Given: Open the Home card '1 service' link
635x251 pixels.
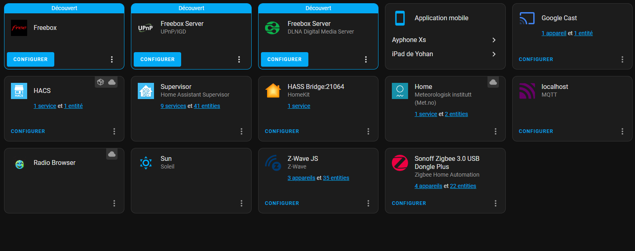Looking at the screenshot, I should point(426,114).
